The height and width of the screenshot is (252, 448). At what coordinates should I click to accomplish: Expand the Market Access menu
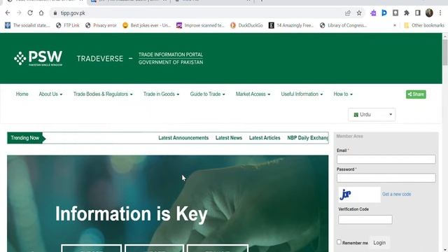(x=253, y=94)
